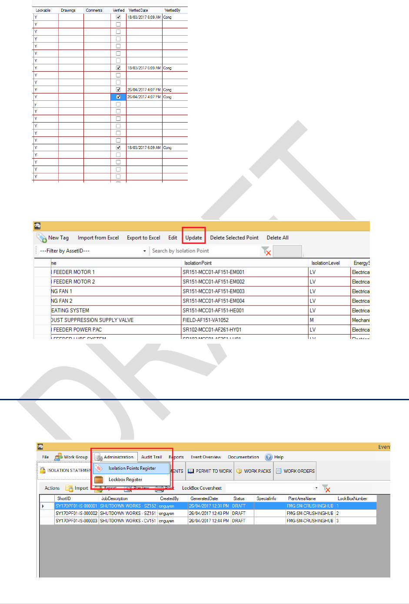Click Import from Excel
This screenshot has height=604, width=409.
click(x=98, y=238)
